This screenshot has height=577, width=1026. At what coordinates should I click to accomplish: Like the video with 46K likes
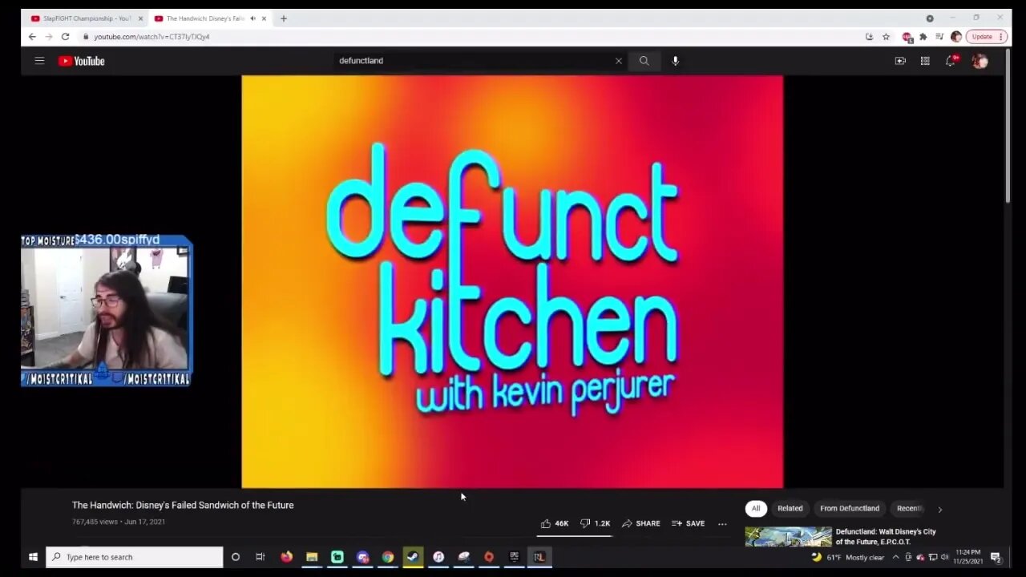coord(554,523)
